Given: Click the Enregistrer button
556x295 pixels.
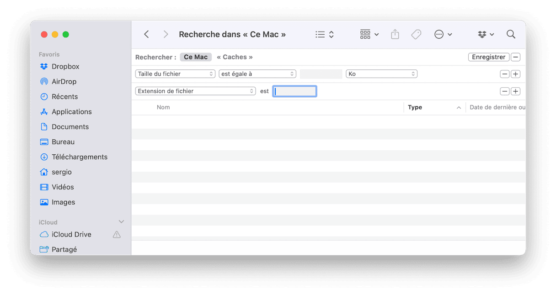Looking at the screenshot, I should click(488, 57).
